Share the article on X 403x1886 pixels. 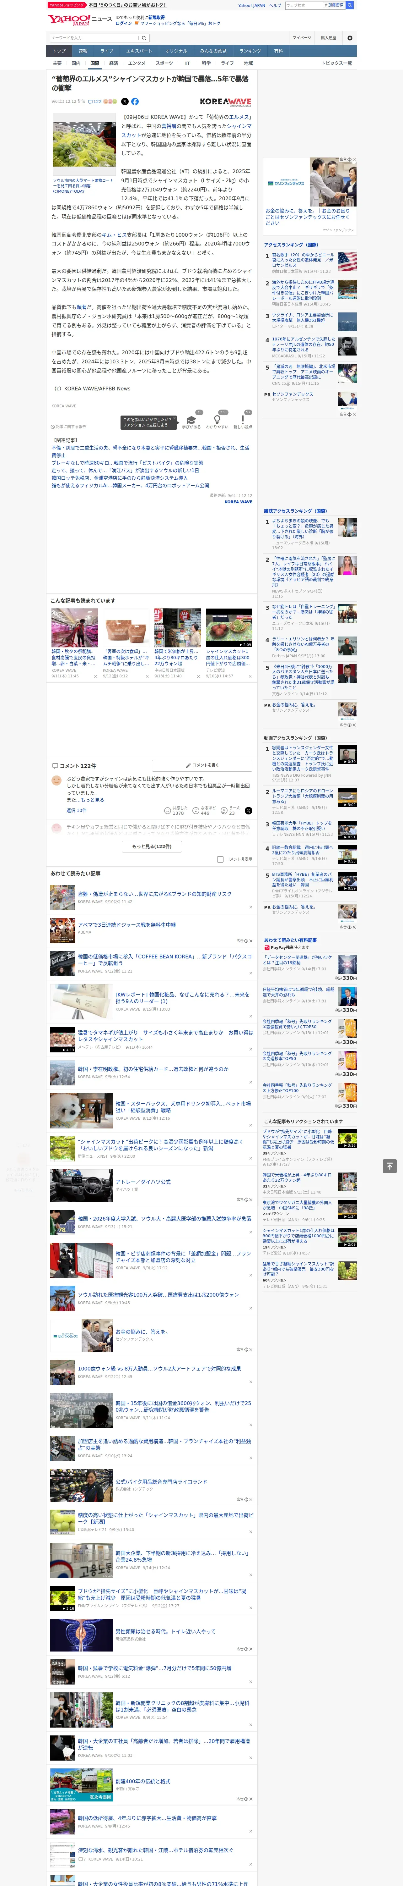coord(125,102)
